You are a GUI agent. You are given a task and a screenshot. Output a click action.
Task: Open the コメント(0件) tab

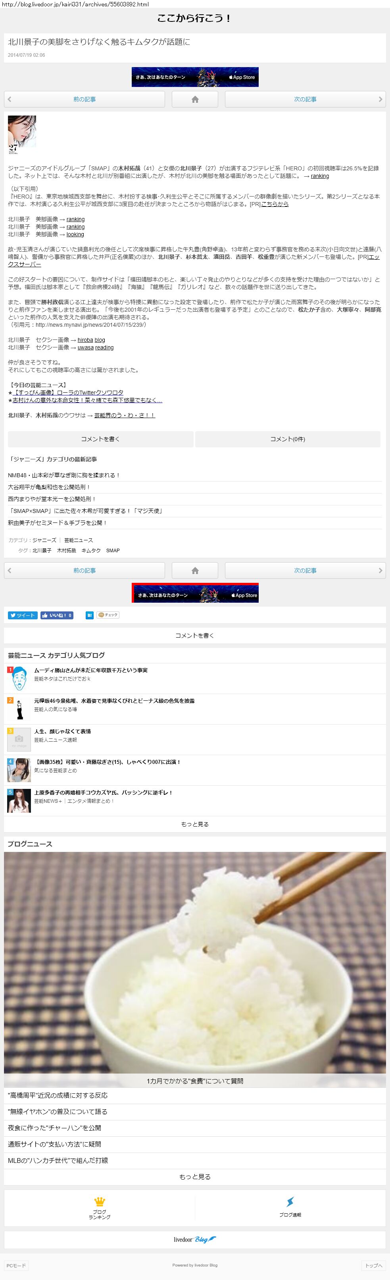click(288, 439)
